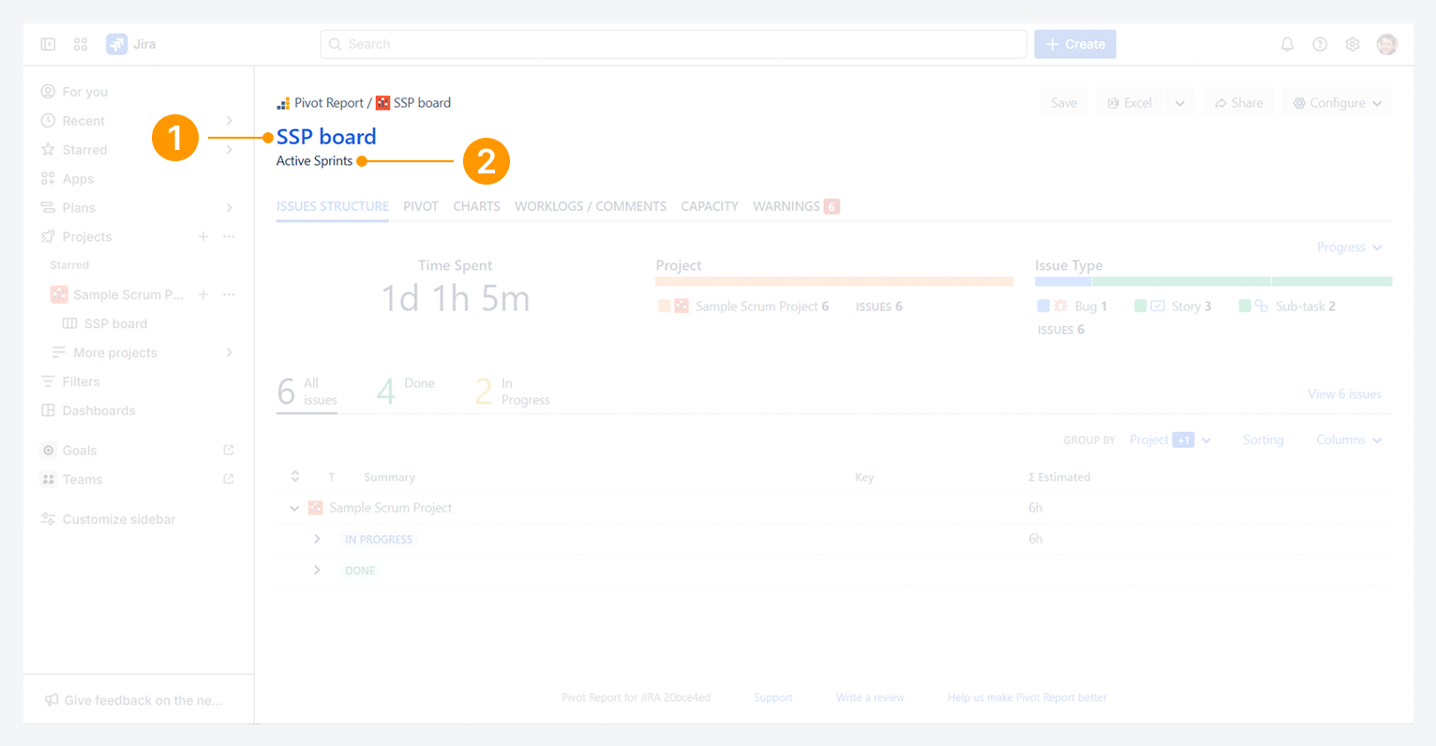Open Goals in the sidebar
The height and width of the screenshot is (746, 1436).
(x=80, y=451)
